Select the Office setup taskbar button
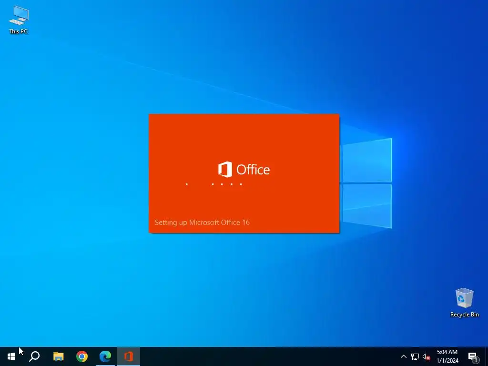The image size is (488, 366). [x=129, y=356]
